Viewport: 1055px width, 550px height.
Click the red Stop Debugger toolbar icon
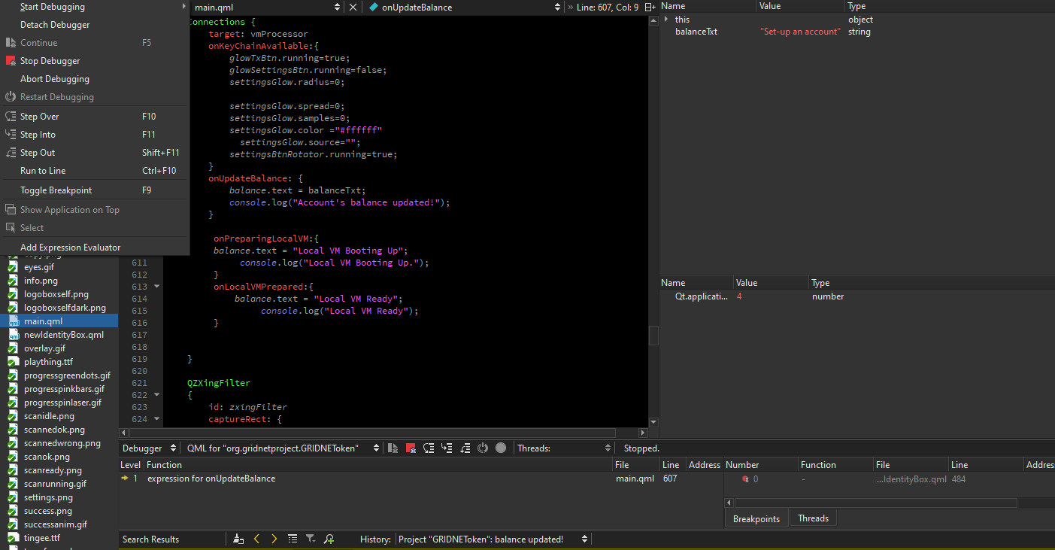point(411,448)
